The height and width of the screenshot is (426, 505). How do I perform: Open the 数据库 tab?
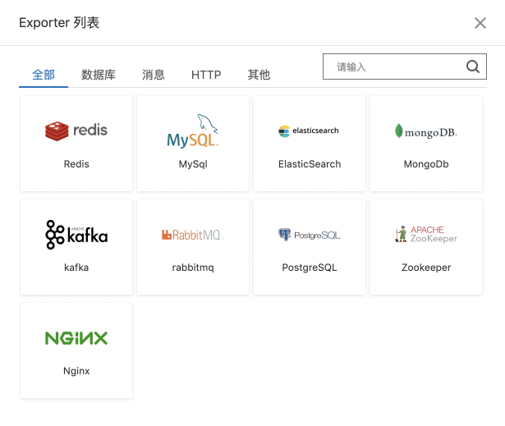(x=99, y=75)
